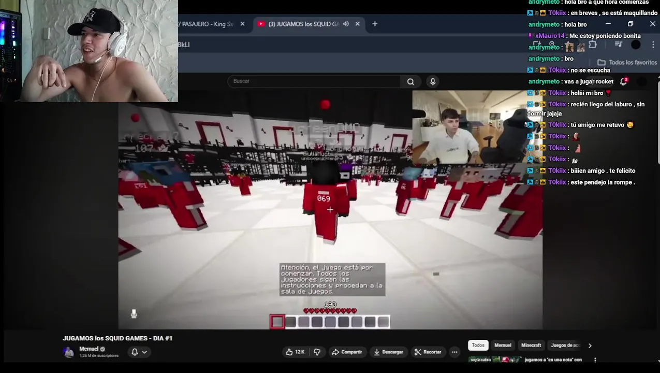Open the Memuel channel avatar

pyautogui.click(x=68, y=352)
